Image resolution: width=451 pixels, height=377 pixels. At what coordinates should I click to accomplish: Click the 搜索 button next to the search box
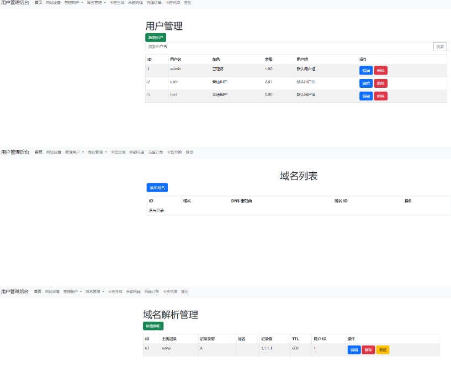pos(439,47)
